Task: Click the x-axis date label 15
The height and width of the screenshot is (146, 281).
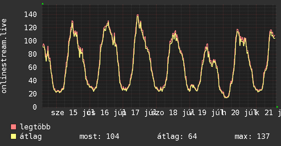Action: (x=73, y=113)
